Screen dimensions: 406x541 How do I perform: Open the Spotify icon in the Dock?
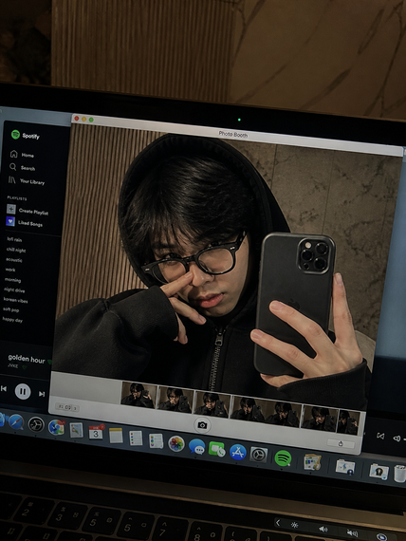pos(283,458)
